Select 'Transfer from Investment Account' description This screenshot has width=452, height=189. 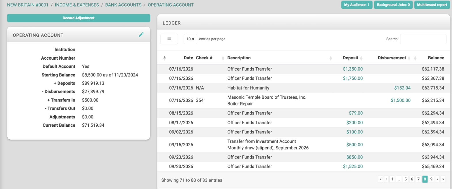coord(262,141)
